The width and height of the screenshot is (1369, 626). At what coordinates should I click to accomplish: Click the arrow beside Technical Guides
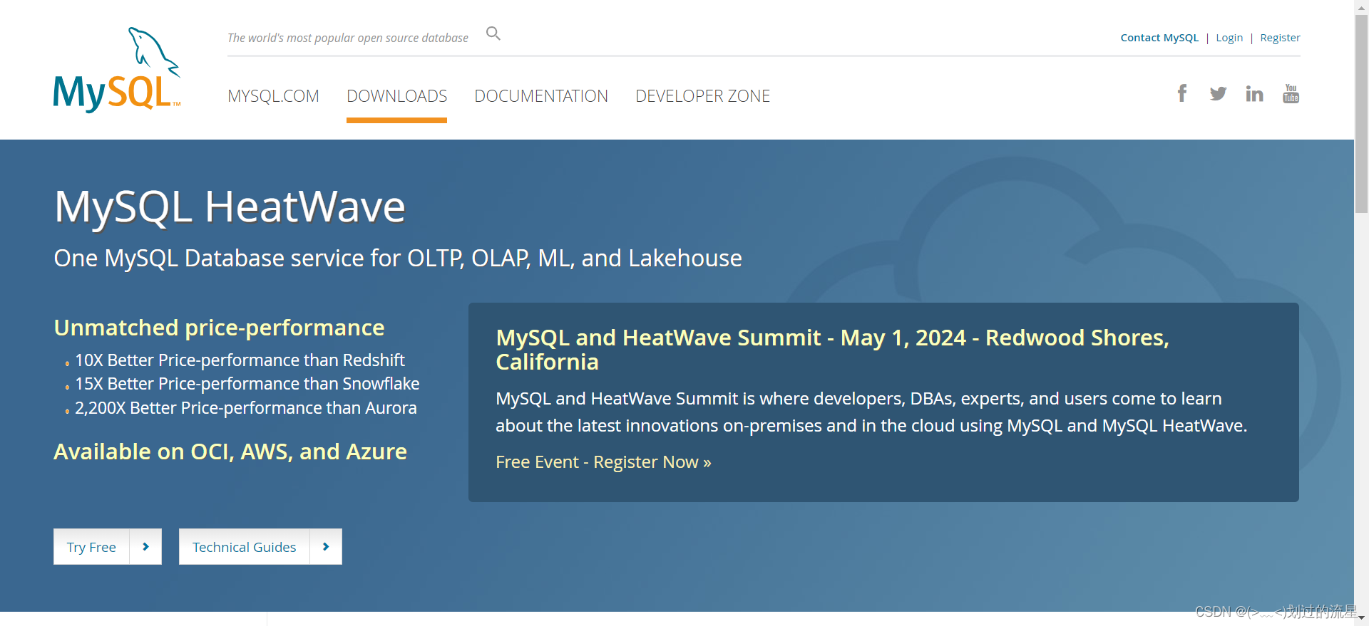tap(326, 547)
